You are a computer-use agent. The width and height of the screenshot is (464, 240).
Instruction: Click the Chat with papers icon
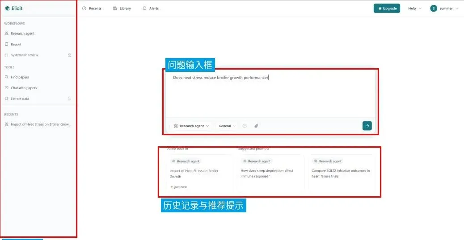click(7, 88)
